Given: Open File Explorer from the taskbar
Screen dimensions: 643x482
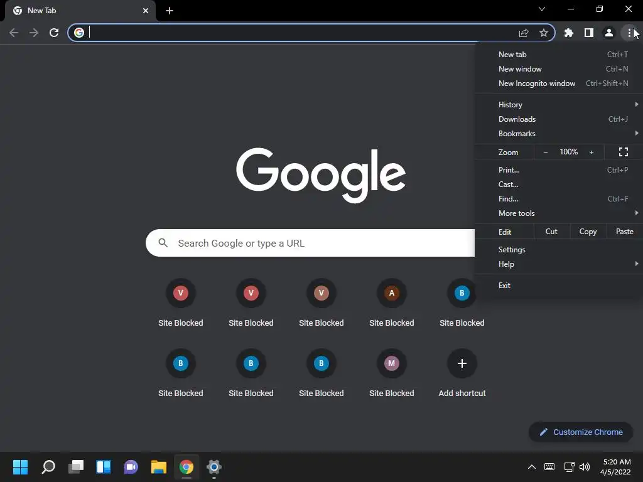Looking at the screenshot, I should coord(159,467).
